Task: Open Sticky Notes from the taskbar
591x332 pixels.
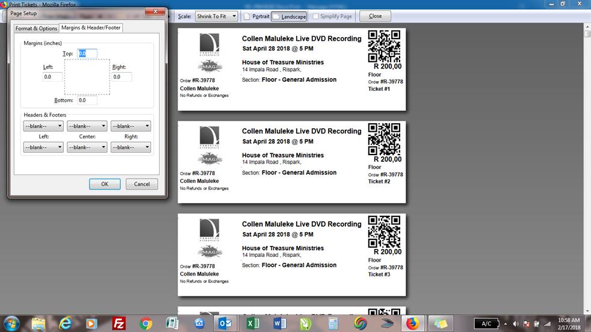Action: tap(440, 324)
